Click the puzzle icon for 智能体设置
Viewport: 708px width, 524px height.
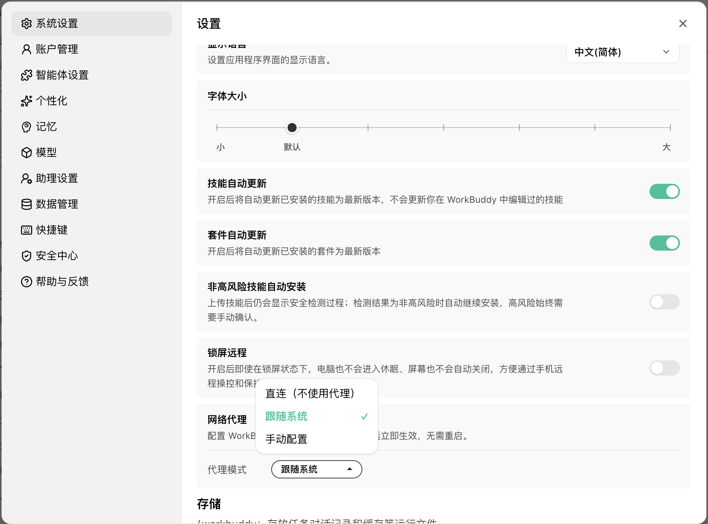coord(27,75)
